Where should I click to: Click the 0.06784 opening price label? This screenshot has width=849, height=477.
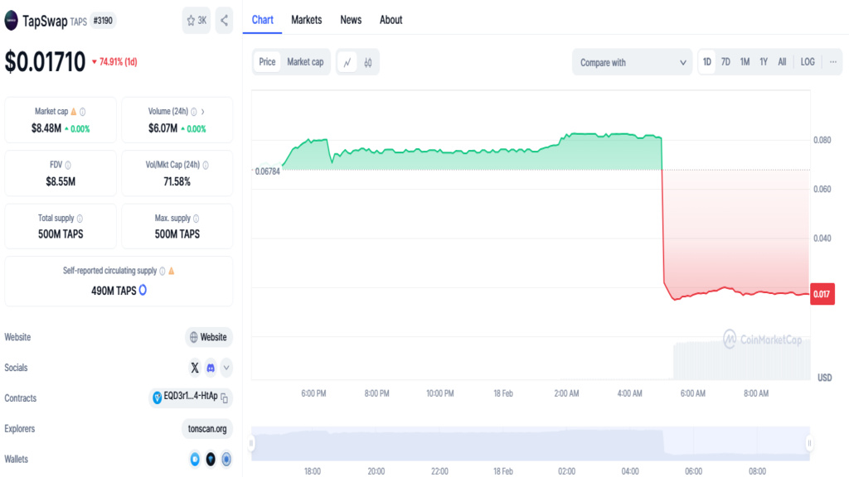[268, 171]
